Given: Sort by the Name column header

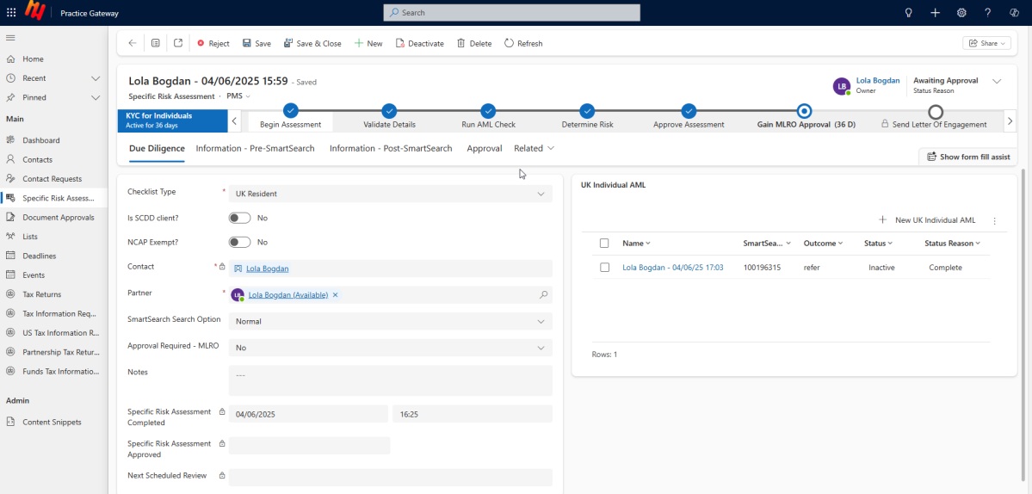Looking at the screenshot, I should click(636, 244).
